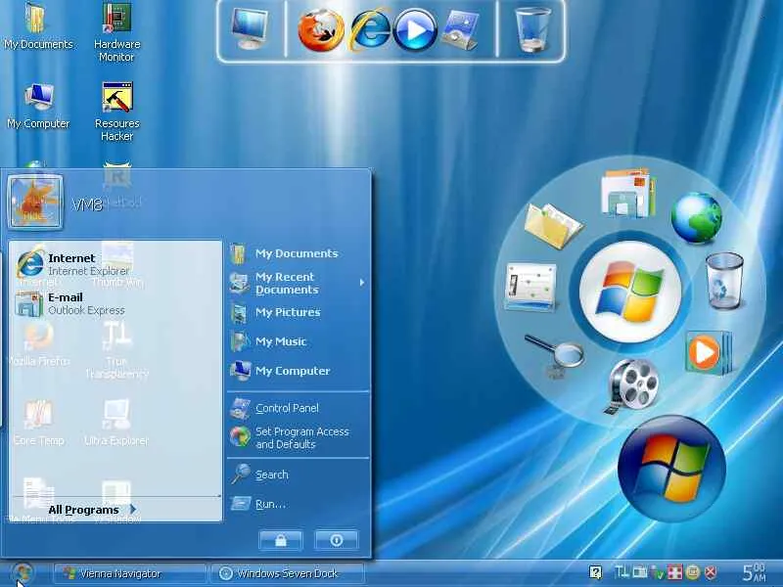Open the Recycle Bin in the top dock
This screenshot has height=587, width=783.
(x=532, y=29)
